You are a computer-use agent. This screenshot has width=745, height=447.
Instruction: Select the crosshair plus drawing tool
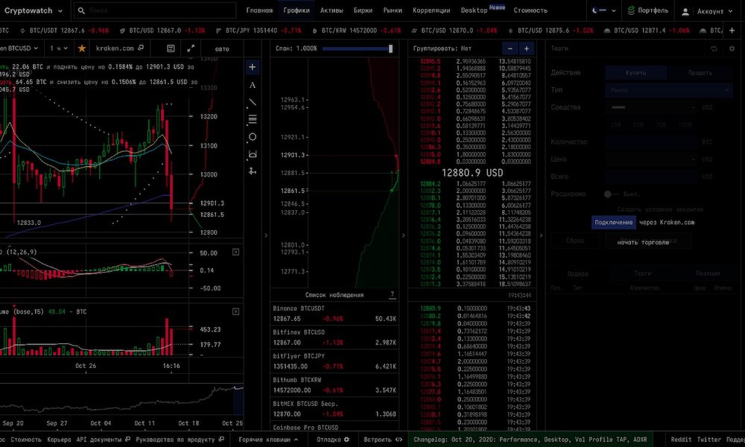click(x=253, y=67)
